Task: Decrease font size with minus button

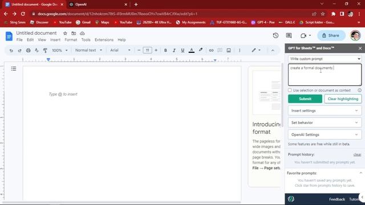Action: (139, 50)
